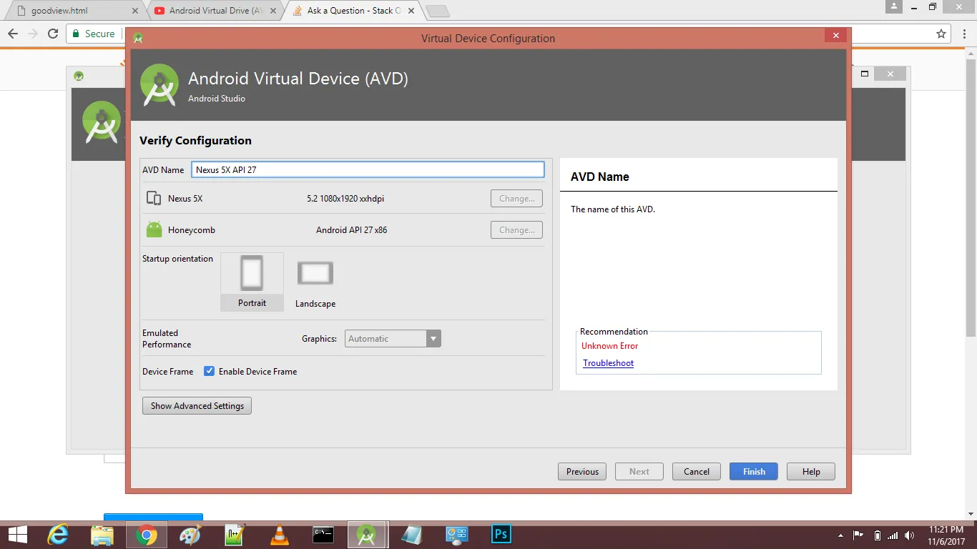Select Portrait startup orientation
Viewport: 977px width, 549px height.
(252, 282)
